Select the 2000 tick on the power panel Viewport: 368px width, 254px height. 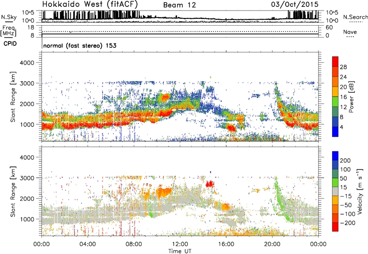tap(27, 104)
